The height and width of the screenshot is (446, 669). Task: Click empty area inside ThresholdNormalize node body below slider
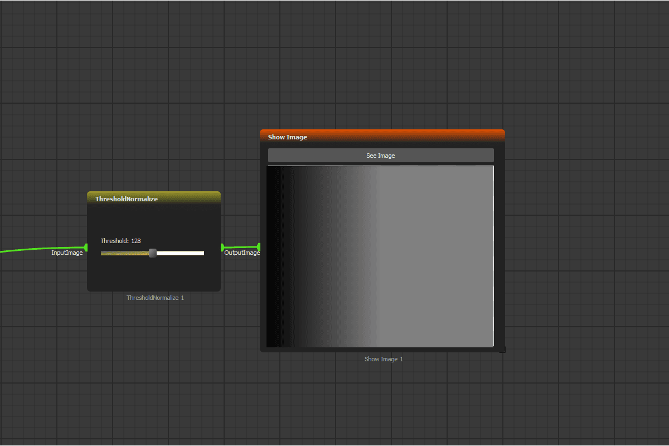[154, 276]
